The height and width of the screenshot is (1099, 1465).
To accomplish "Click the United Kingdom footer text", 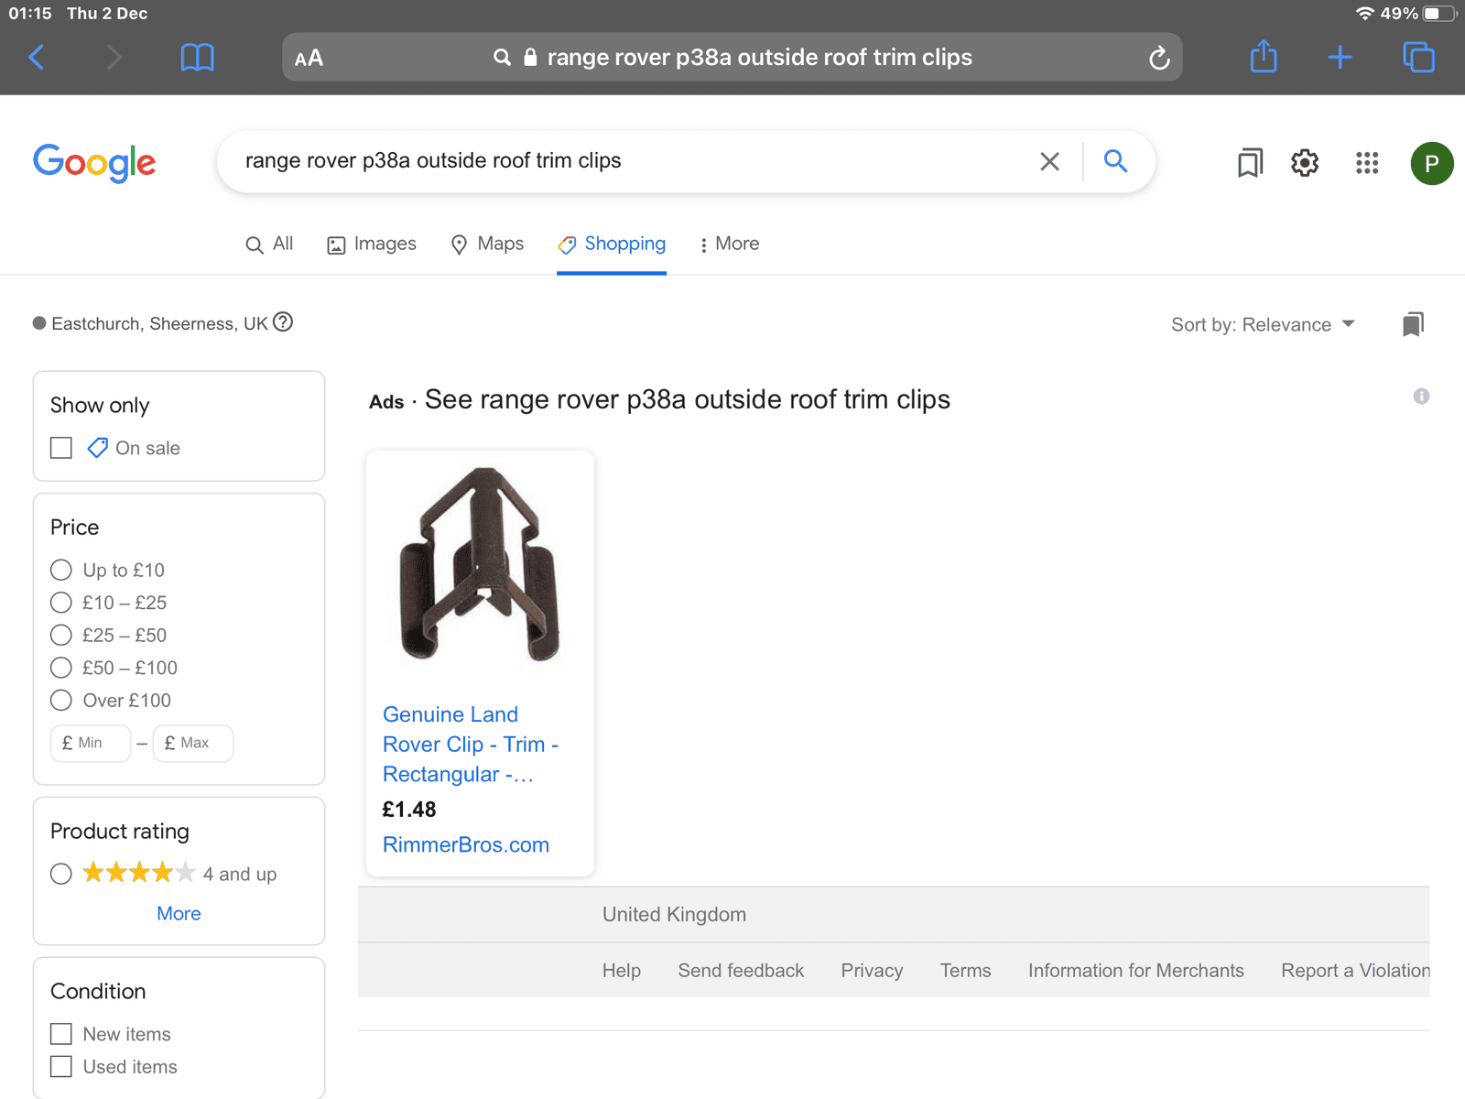I will pyautogui.click(x=674, y=914).
